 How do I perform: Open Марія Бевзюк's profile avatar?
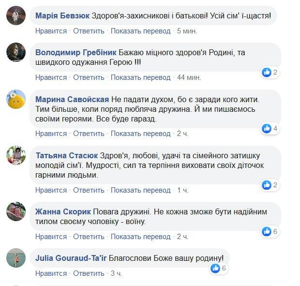(16, 16)
